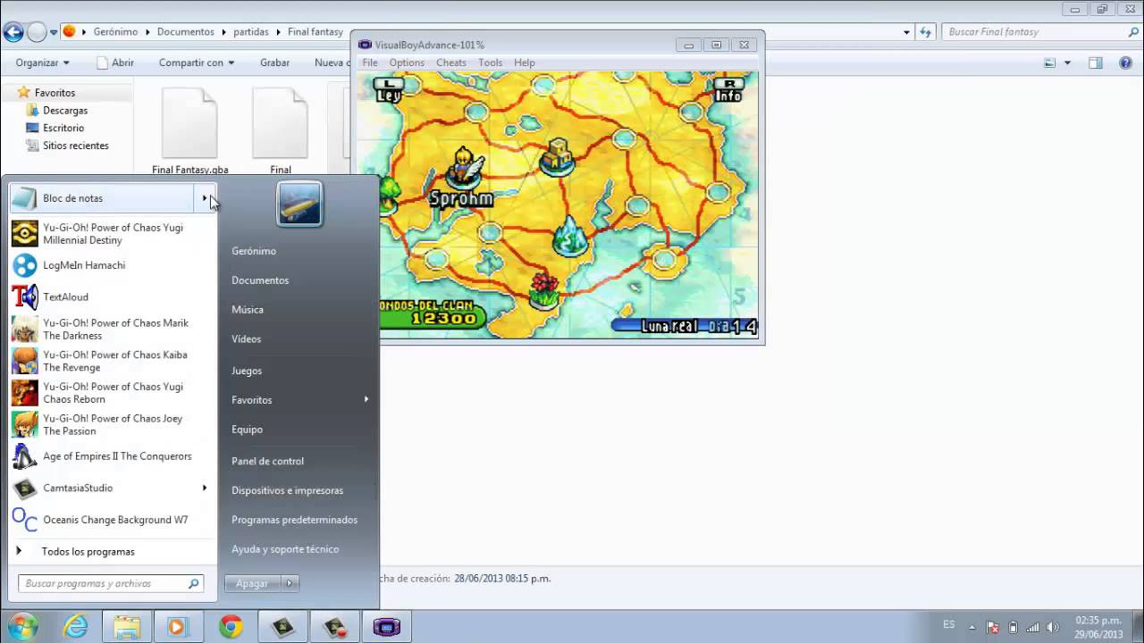Open Bloc de notas from Start menu
This screenshot has width=1144, height=643.
pos(102,198)
